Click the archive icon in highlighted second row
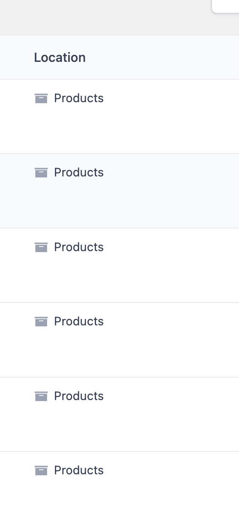 (x=41, y=173)
